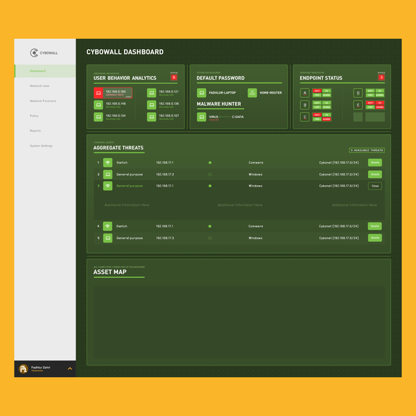The image size is (416, 416).
Task: Click the hollow status dot in threat row 2
Action: click(x=210, y=174)
